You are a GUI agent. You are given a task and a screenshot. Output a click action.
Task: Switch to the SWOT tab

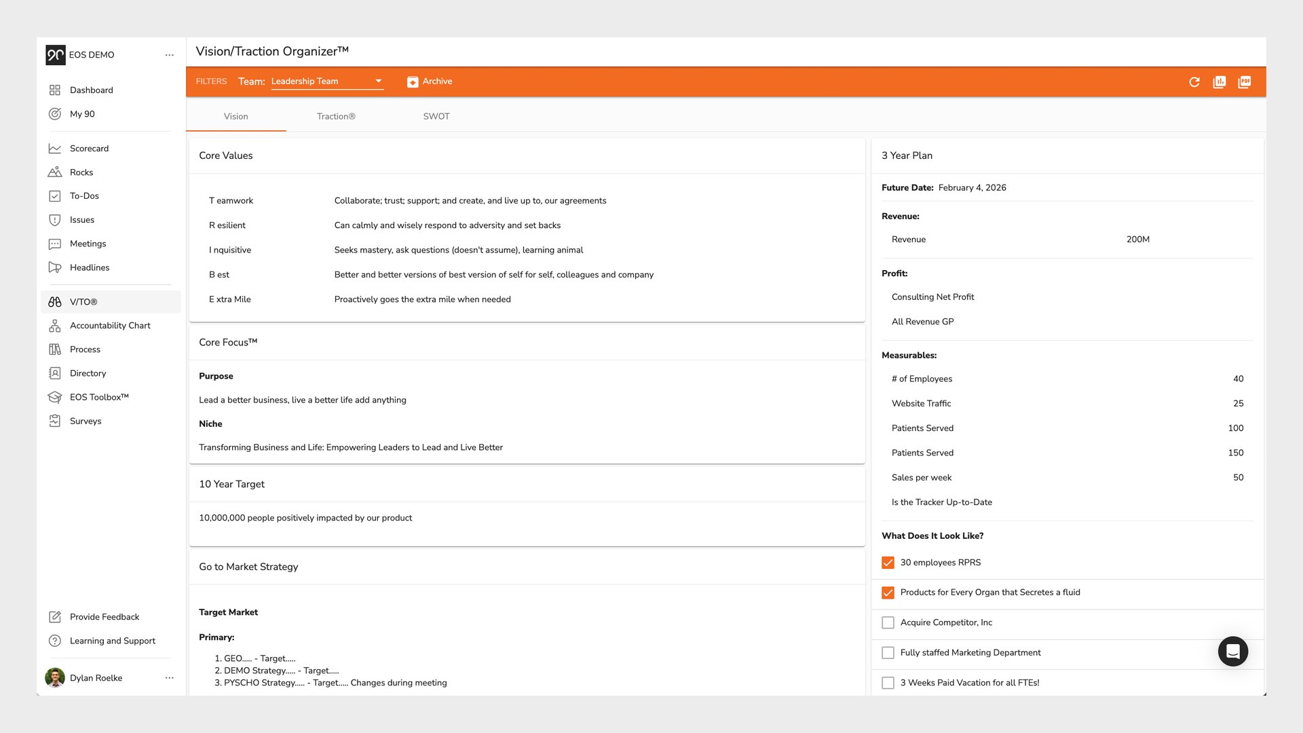point(436,117)
